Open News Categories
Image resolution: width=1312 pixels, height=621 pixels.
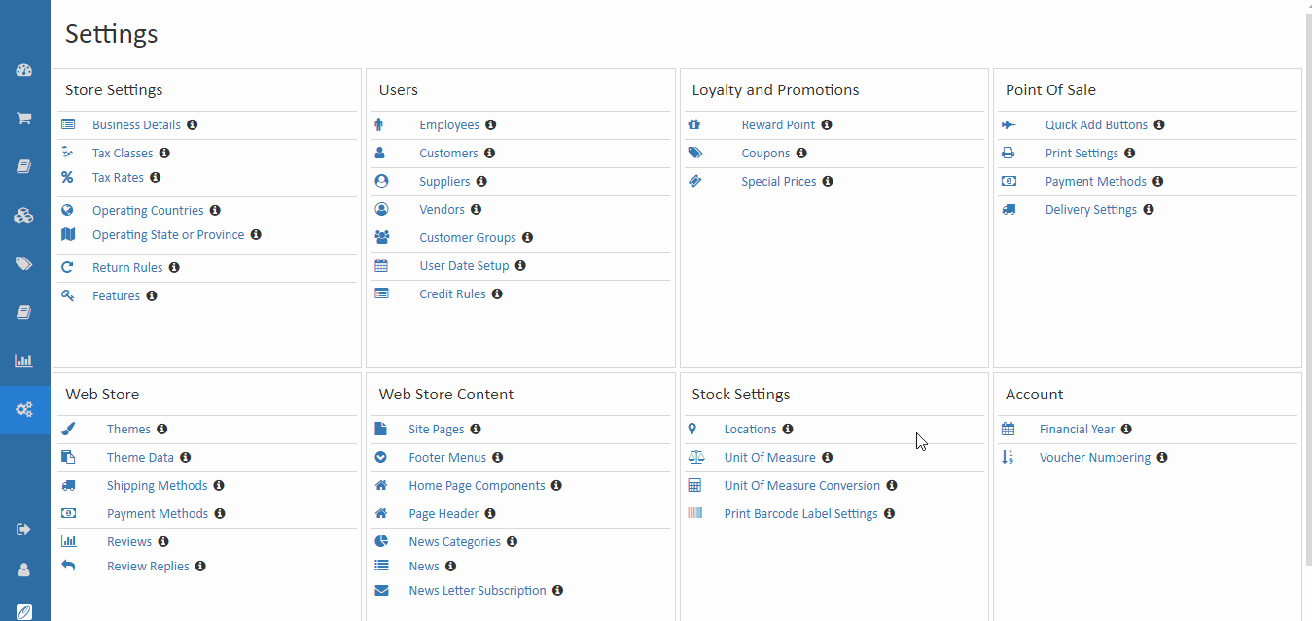(454, 542)
